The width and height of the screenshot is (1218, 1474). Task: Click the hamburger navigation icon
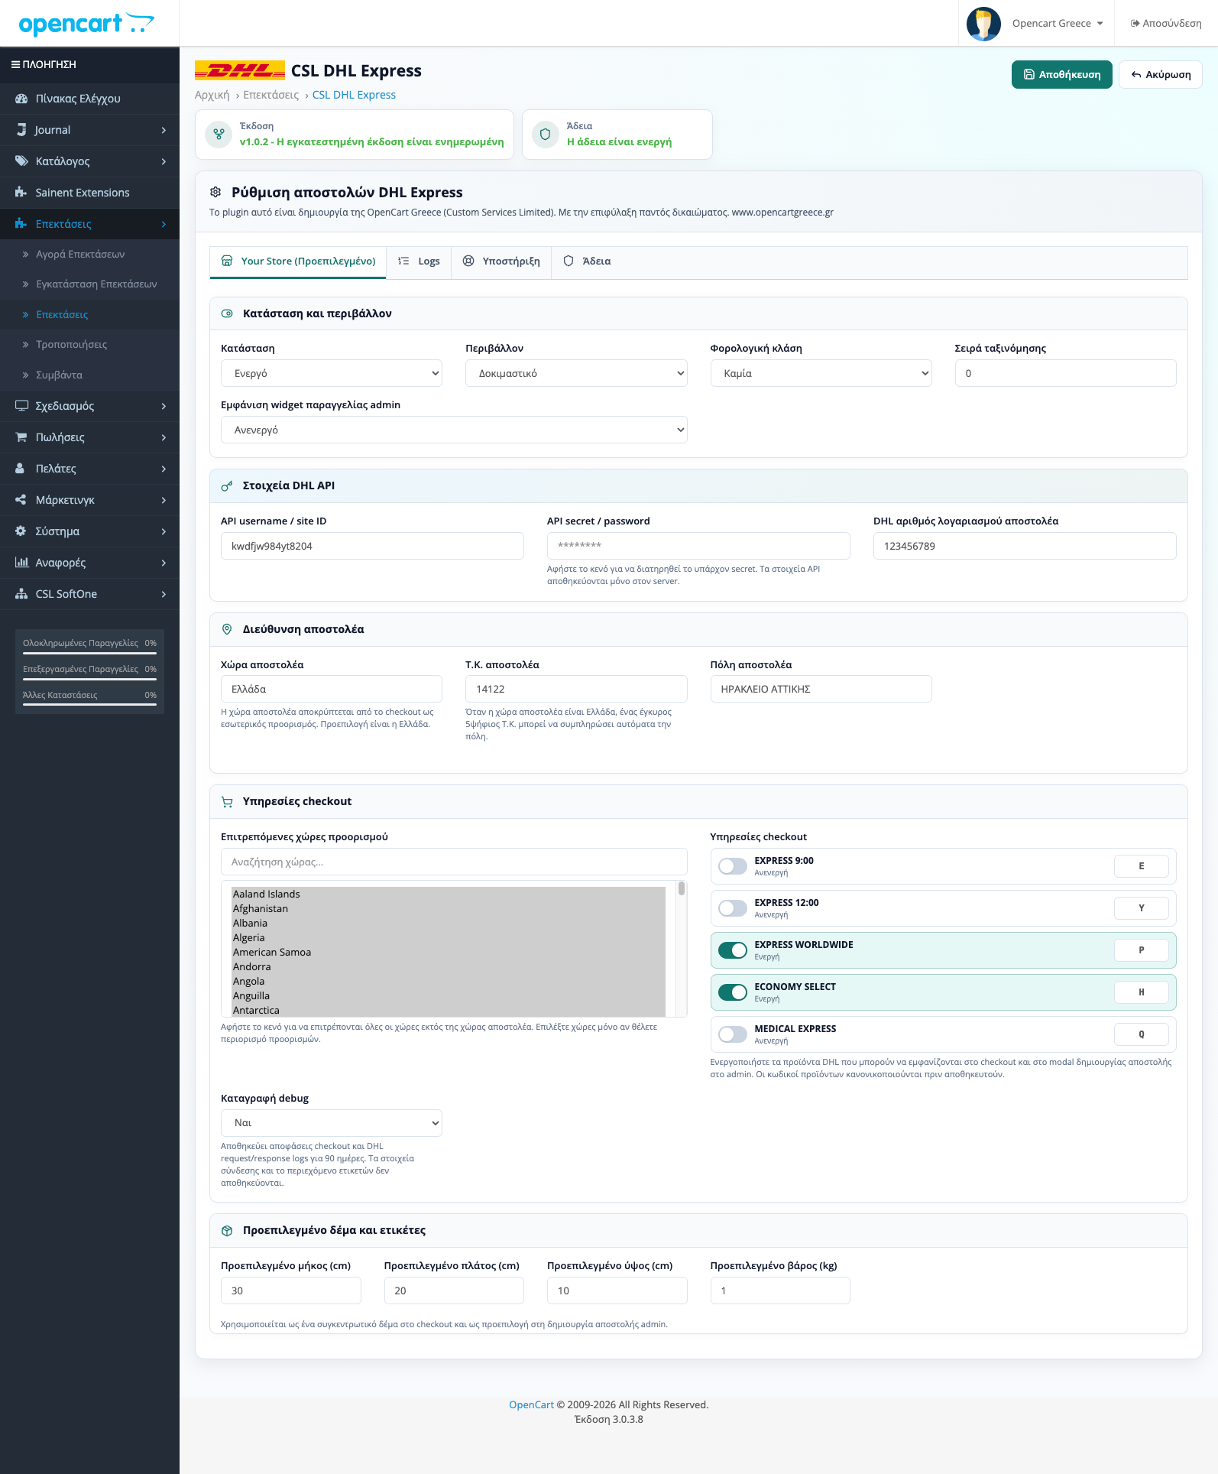pyautogui.click(x=15, y=65)
